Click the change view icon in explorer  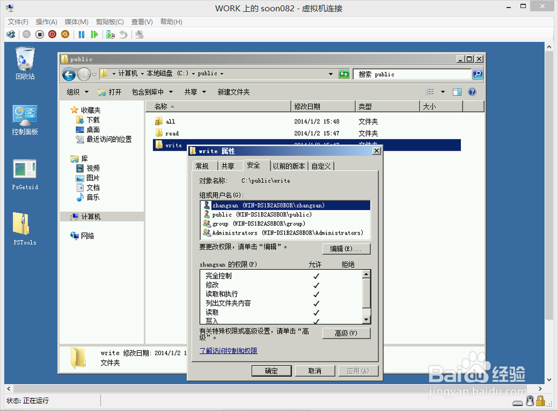pos(430,92)
